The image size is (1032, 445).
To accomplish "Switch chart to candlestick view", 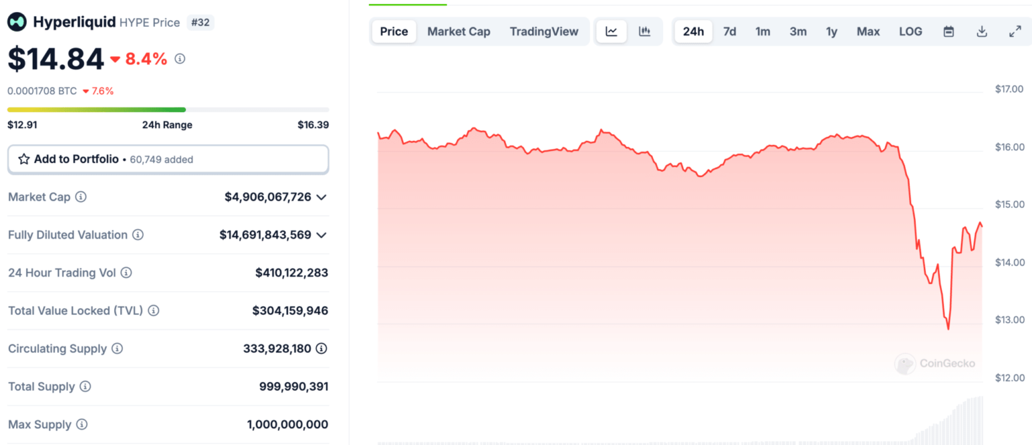I will tap(644, 31).
